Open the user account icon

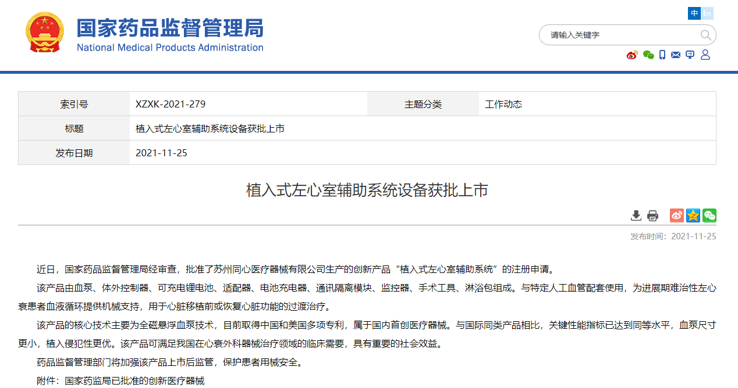tap(705, 55)
